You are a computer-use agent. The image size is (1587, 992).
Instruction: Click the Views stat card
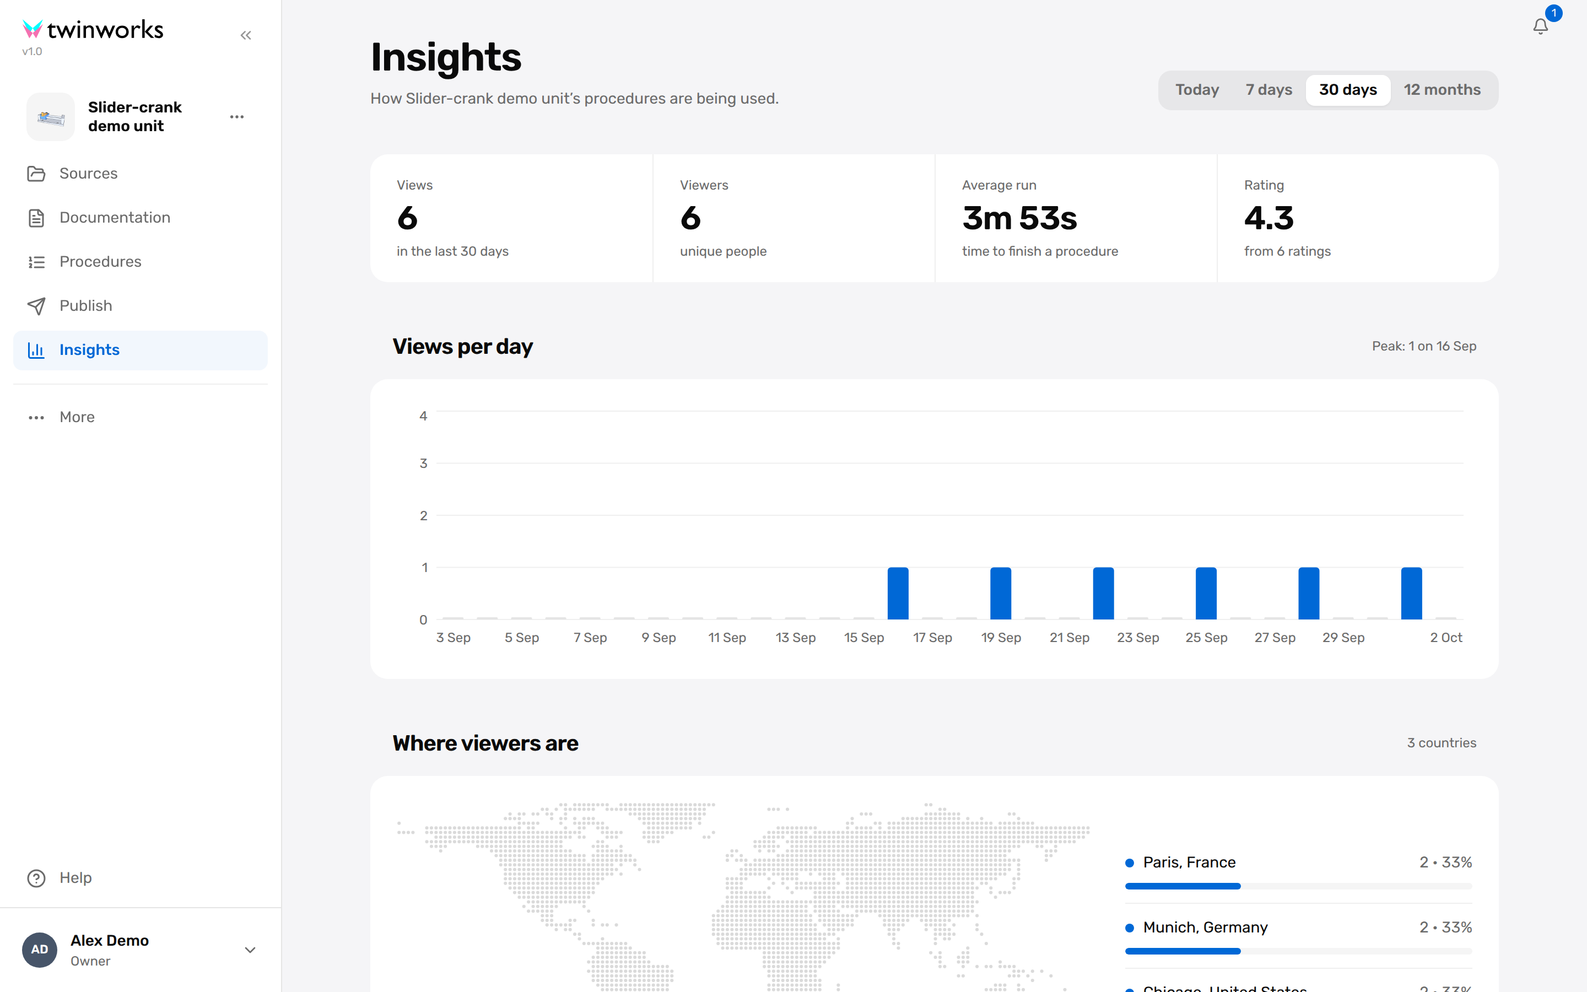click(x=511, y=218)
